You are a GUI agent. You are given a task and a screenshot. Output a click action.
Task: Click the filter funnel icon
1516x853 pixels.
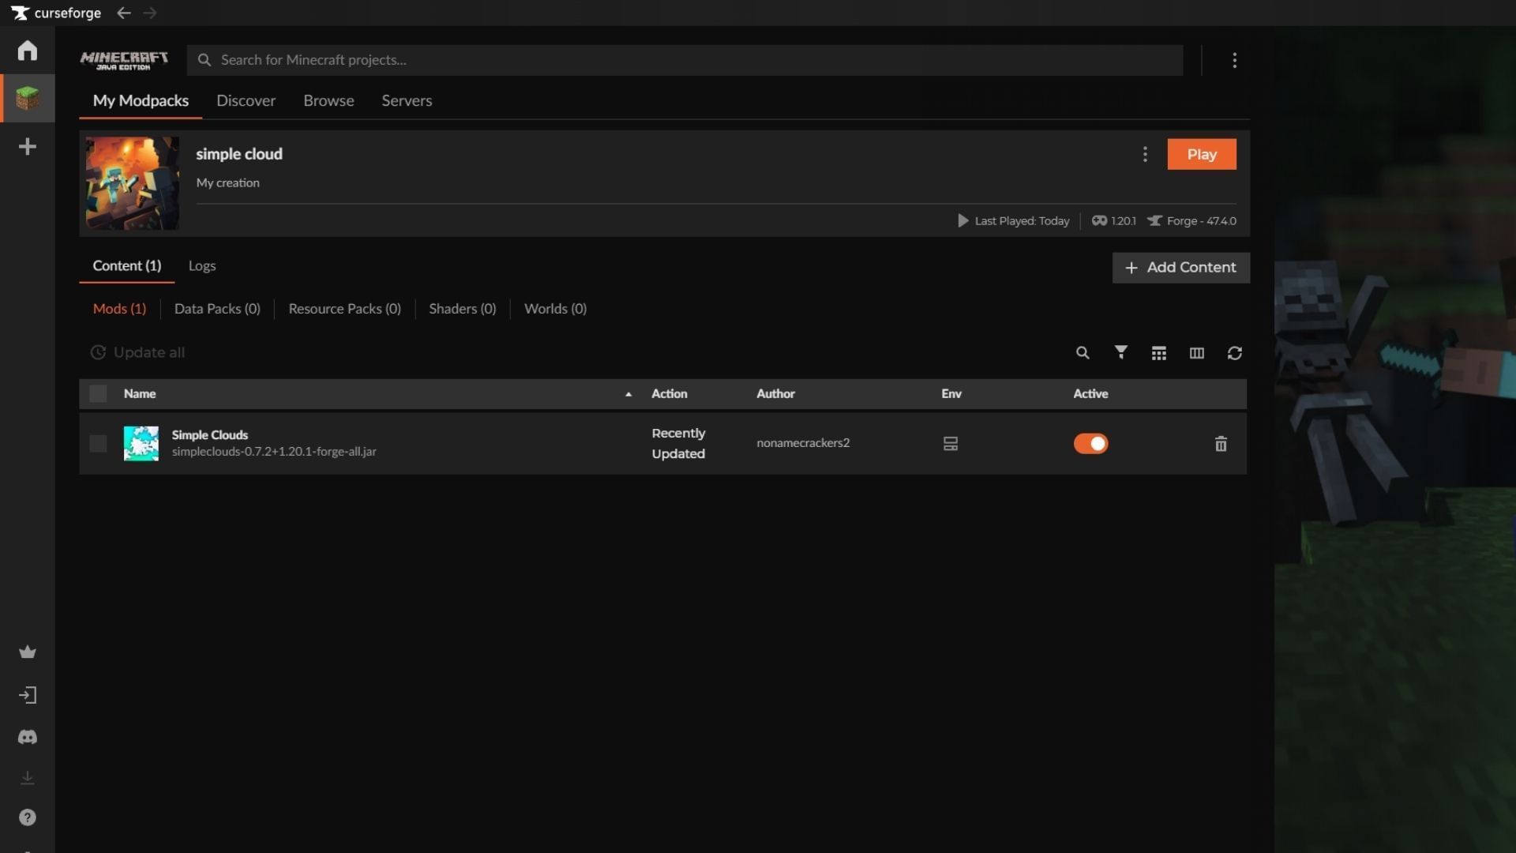click(x=1120, y=352)
